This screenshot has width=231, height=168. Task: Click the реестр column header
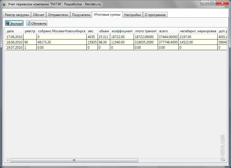tap(30, 31)
